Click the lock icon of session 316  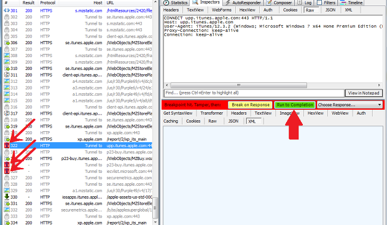point(7,107)
